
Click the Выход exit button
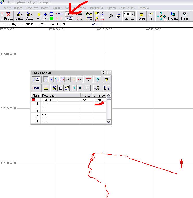(8, 16)
